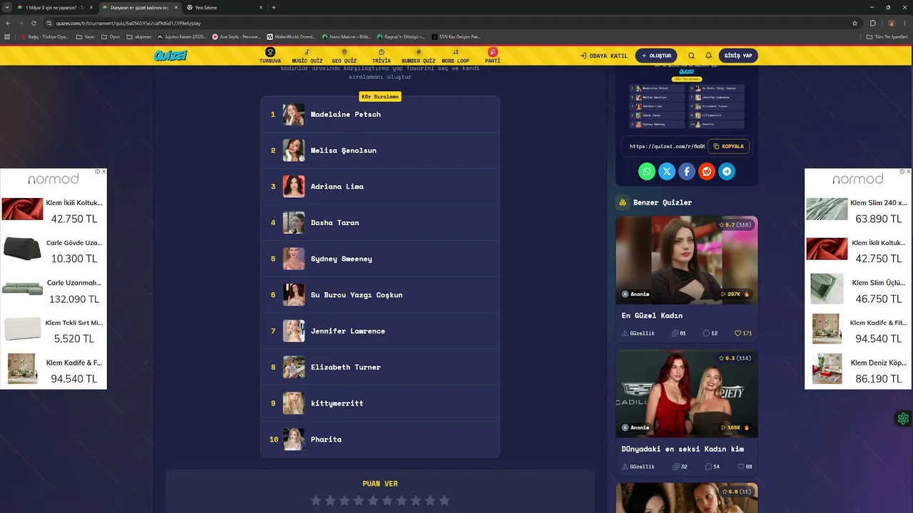Image resolution: width=913 pixels, height=513 pixels.
Task: Expand the ekipman bookmark folder
Action: click(139, 36)
